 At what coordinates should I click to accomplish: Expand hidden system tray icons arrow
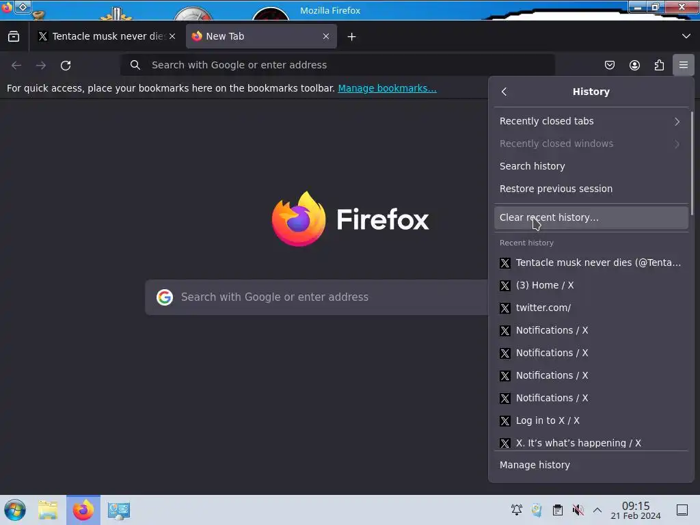(x=597, y=510)
